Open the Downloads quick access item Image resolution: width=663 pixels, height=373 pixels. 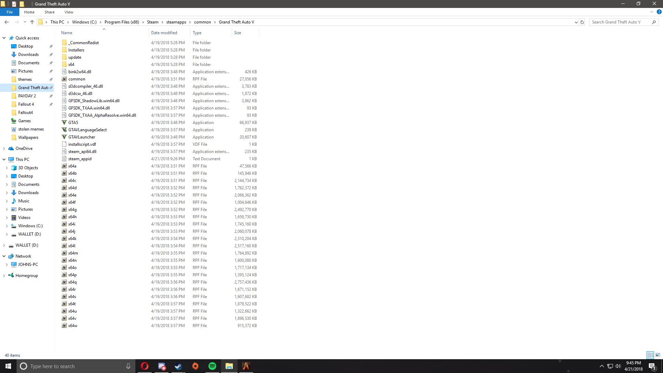pos(28,55)
